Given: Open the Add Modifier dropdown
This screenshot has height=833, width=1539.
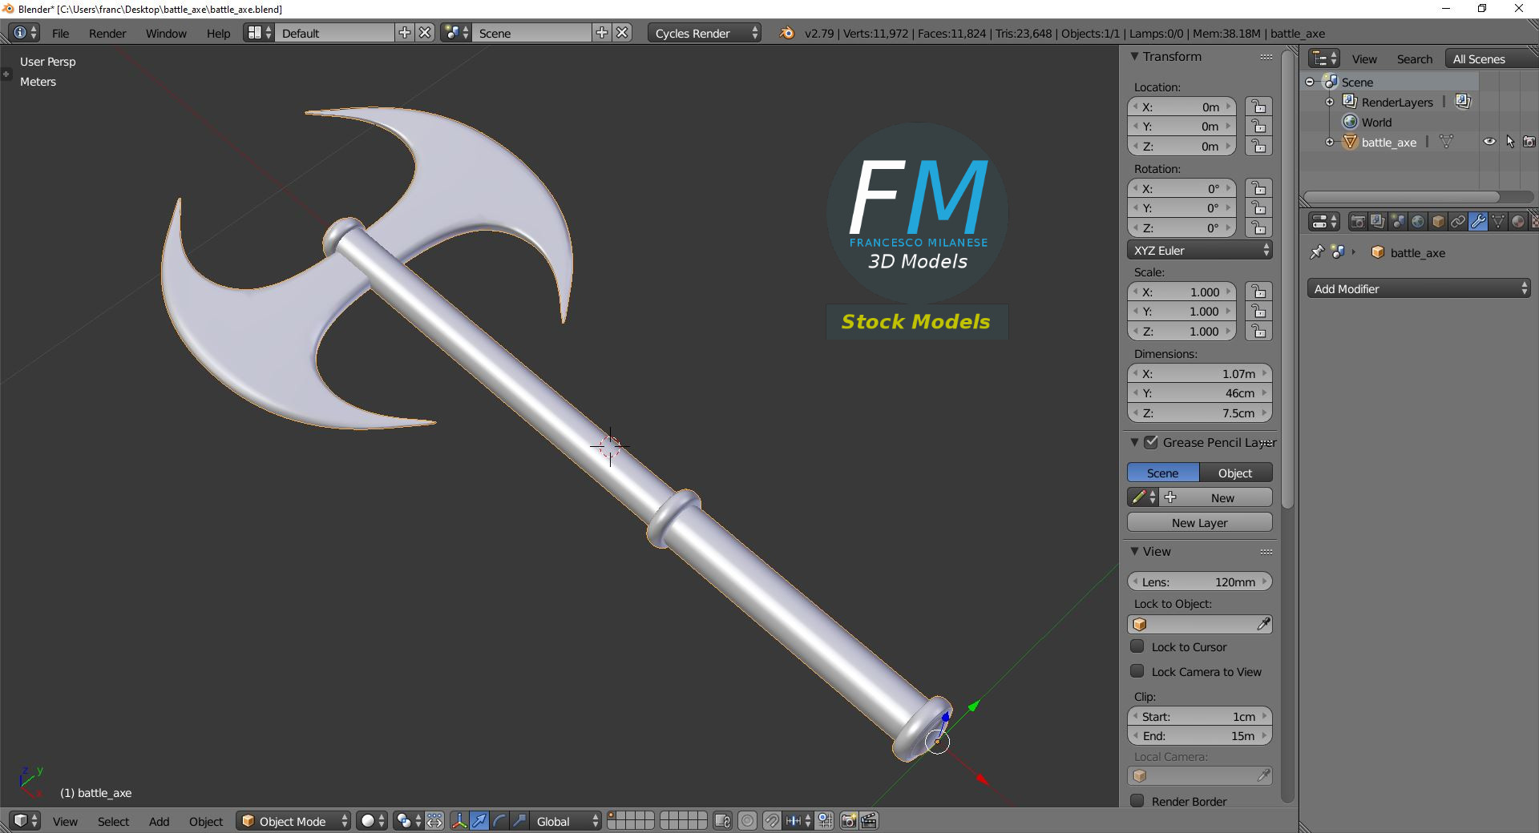Looking at the screenshot, I should (x=1419, y=289).
